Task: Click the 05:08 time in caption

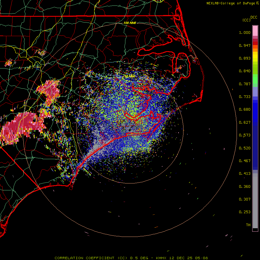Action: (x=201, y=258)
